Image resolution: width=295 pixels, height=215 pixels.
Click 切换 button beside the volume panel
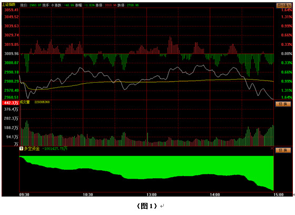pyautogui.click(x=283, y=104)
